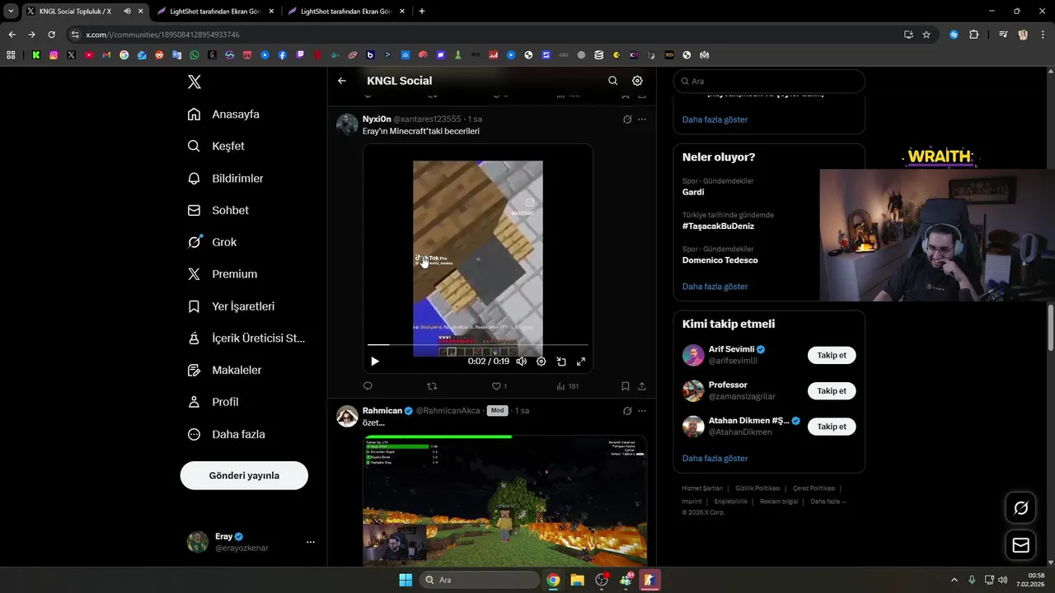
Task: Open Bildirimler notifications page
Action: click(x=225, y=178)
